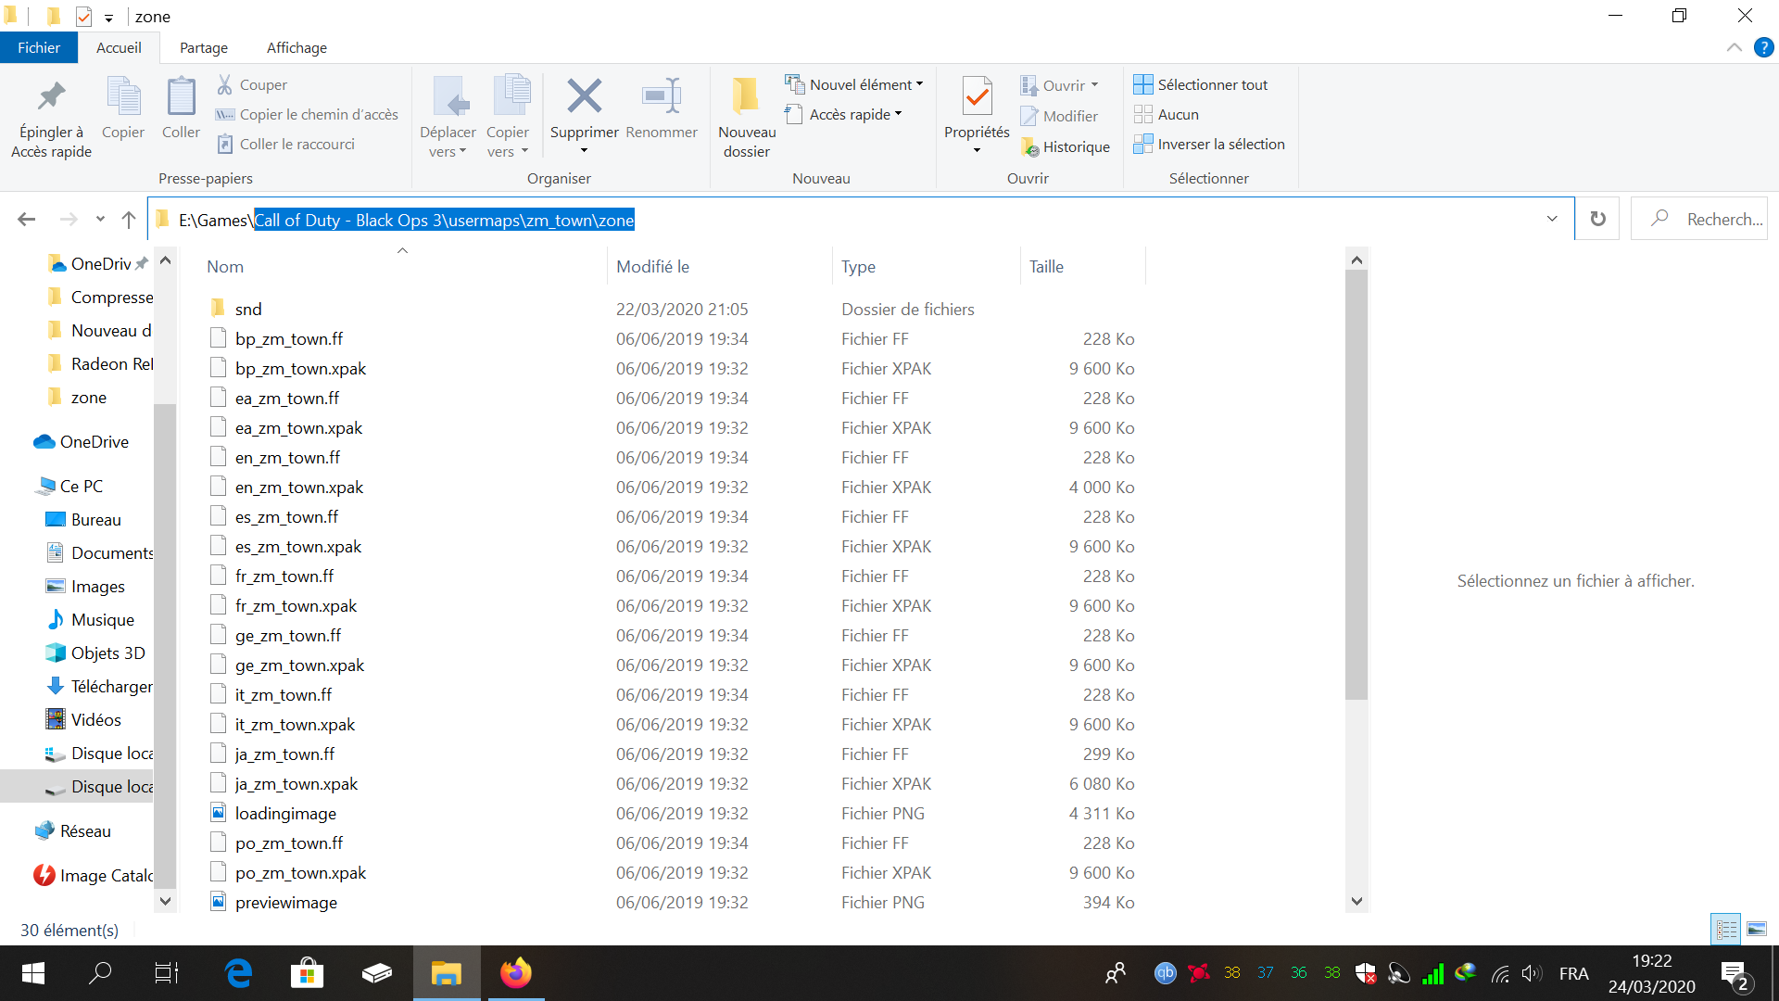Open the Partage ribbon tab

tap(204, 47)
